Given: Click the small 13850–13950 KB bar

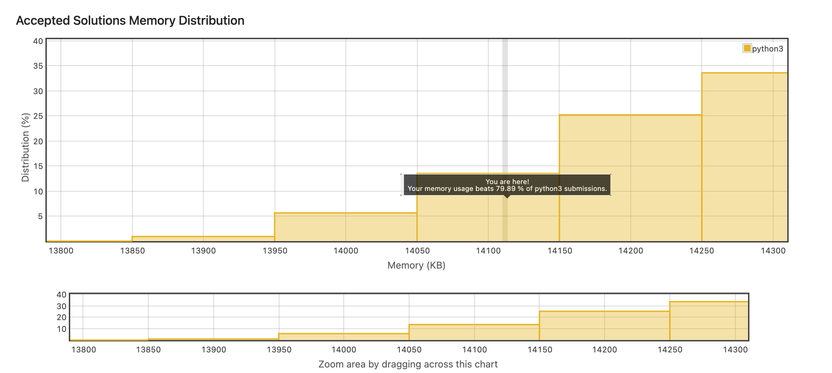Looking at the screenshot, I should tap(203, 239).
